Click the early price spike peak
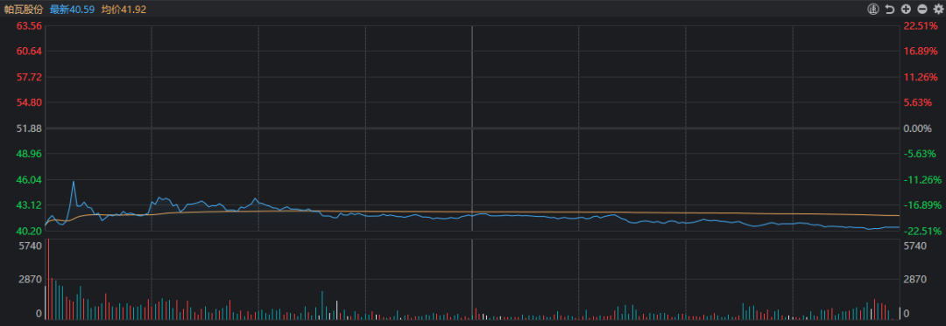 coord(74,181)
